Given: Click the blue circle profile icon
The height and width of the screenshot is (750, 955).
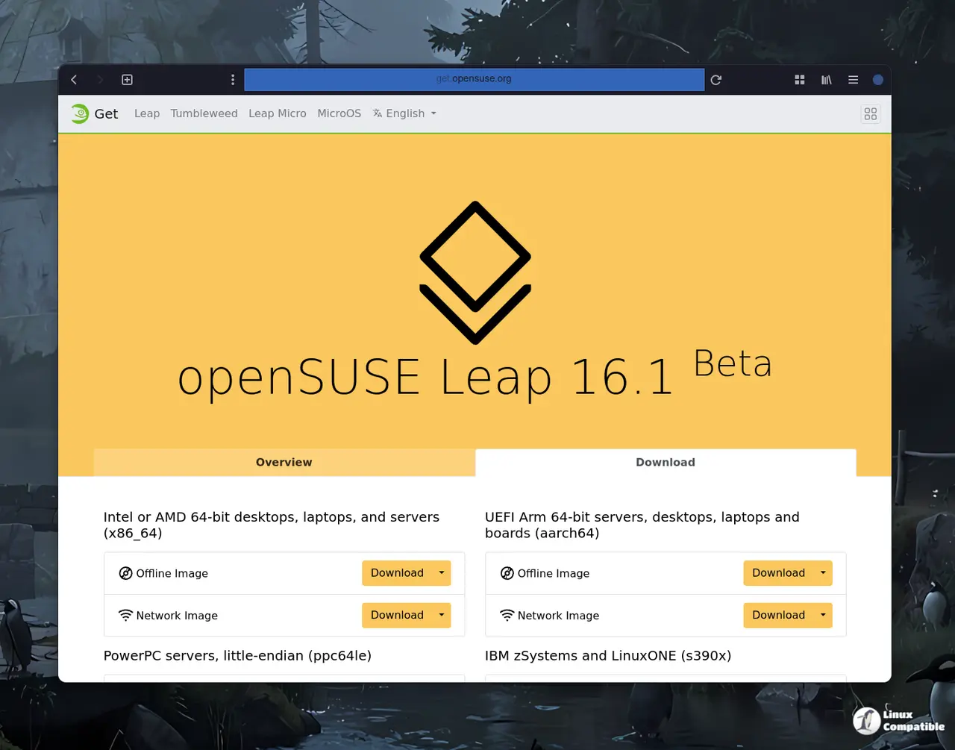Looking at the screenshot, I should click(x=878, y=80).
